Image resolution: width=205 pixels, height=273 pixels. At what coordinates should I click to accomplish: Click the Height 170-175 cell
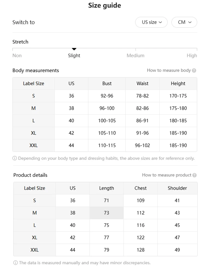178,96
